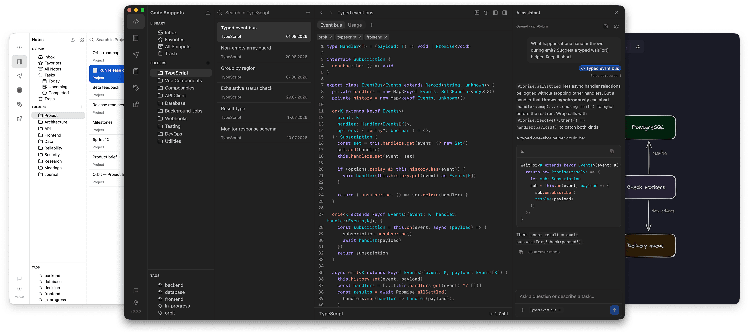Screen dimensions: 749x333
Task: Add an attachment using the plus in the AI input
Action: click(x=523, y=310)
